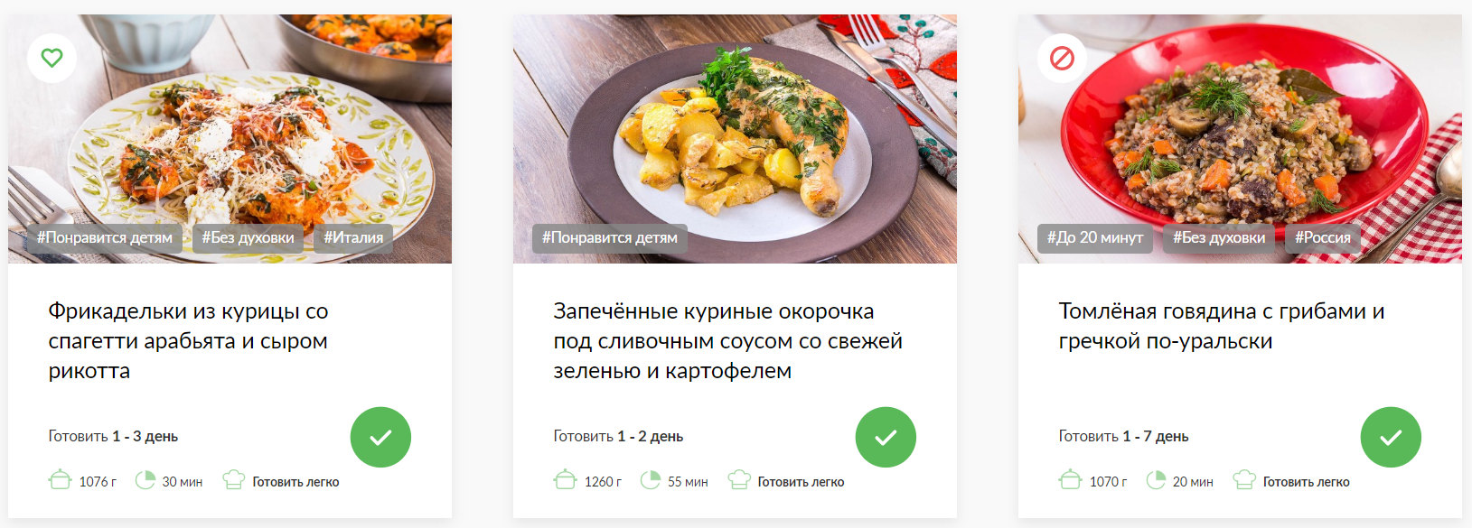Toggle green checkmark on stewed beef card

[x=1391, y=437]
